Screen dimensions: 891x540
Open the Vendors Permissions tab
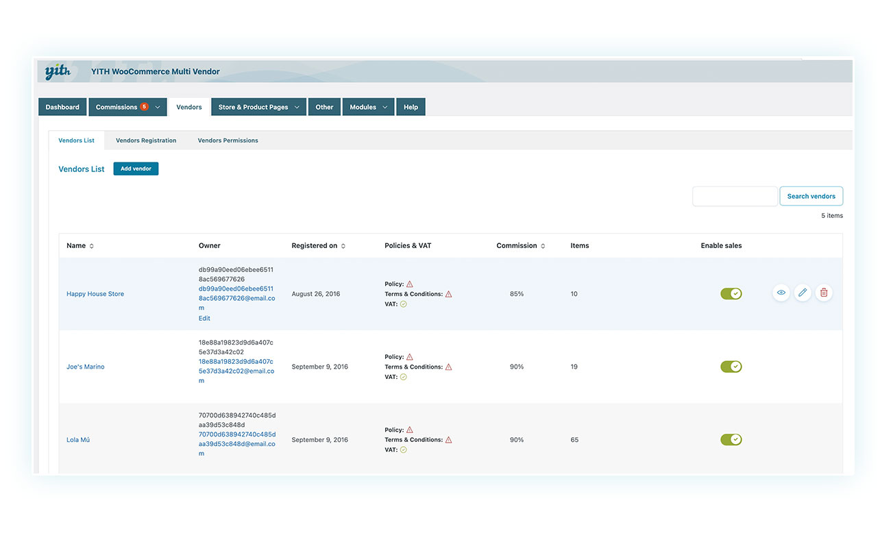[x=228, y=140]
